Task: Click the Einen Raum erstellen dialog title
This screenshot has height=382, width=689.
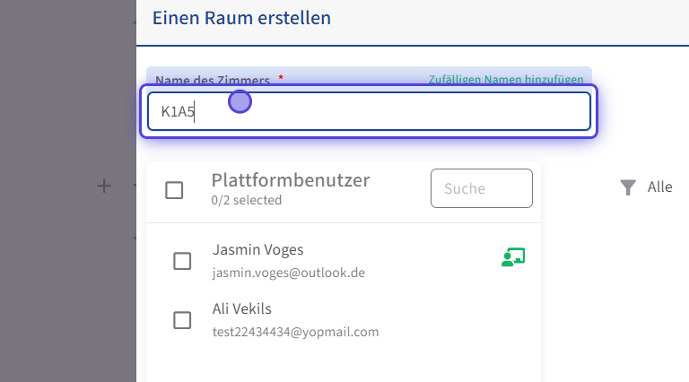Action: click(241, 17)
